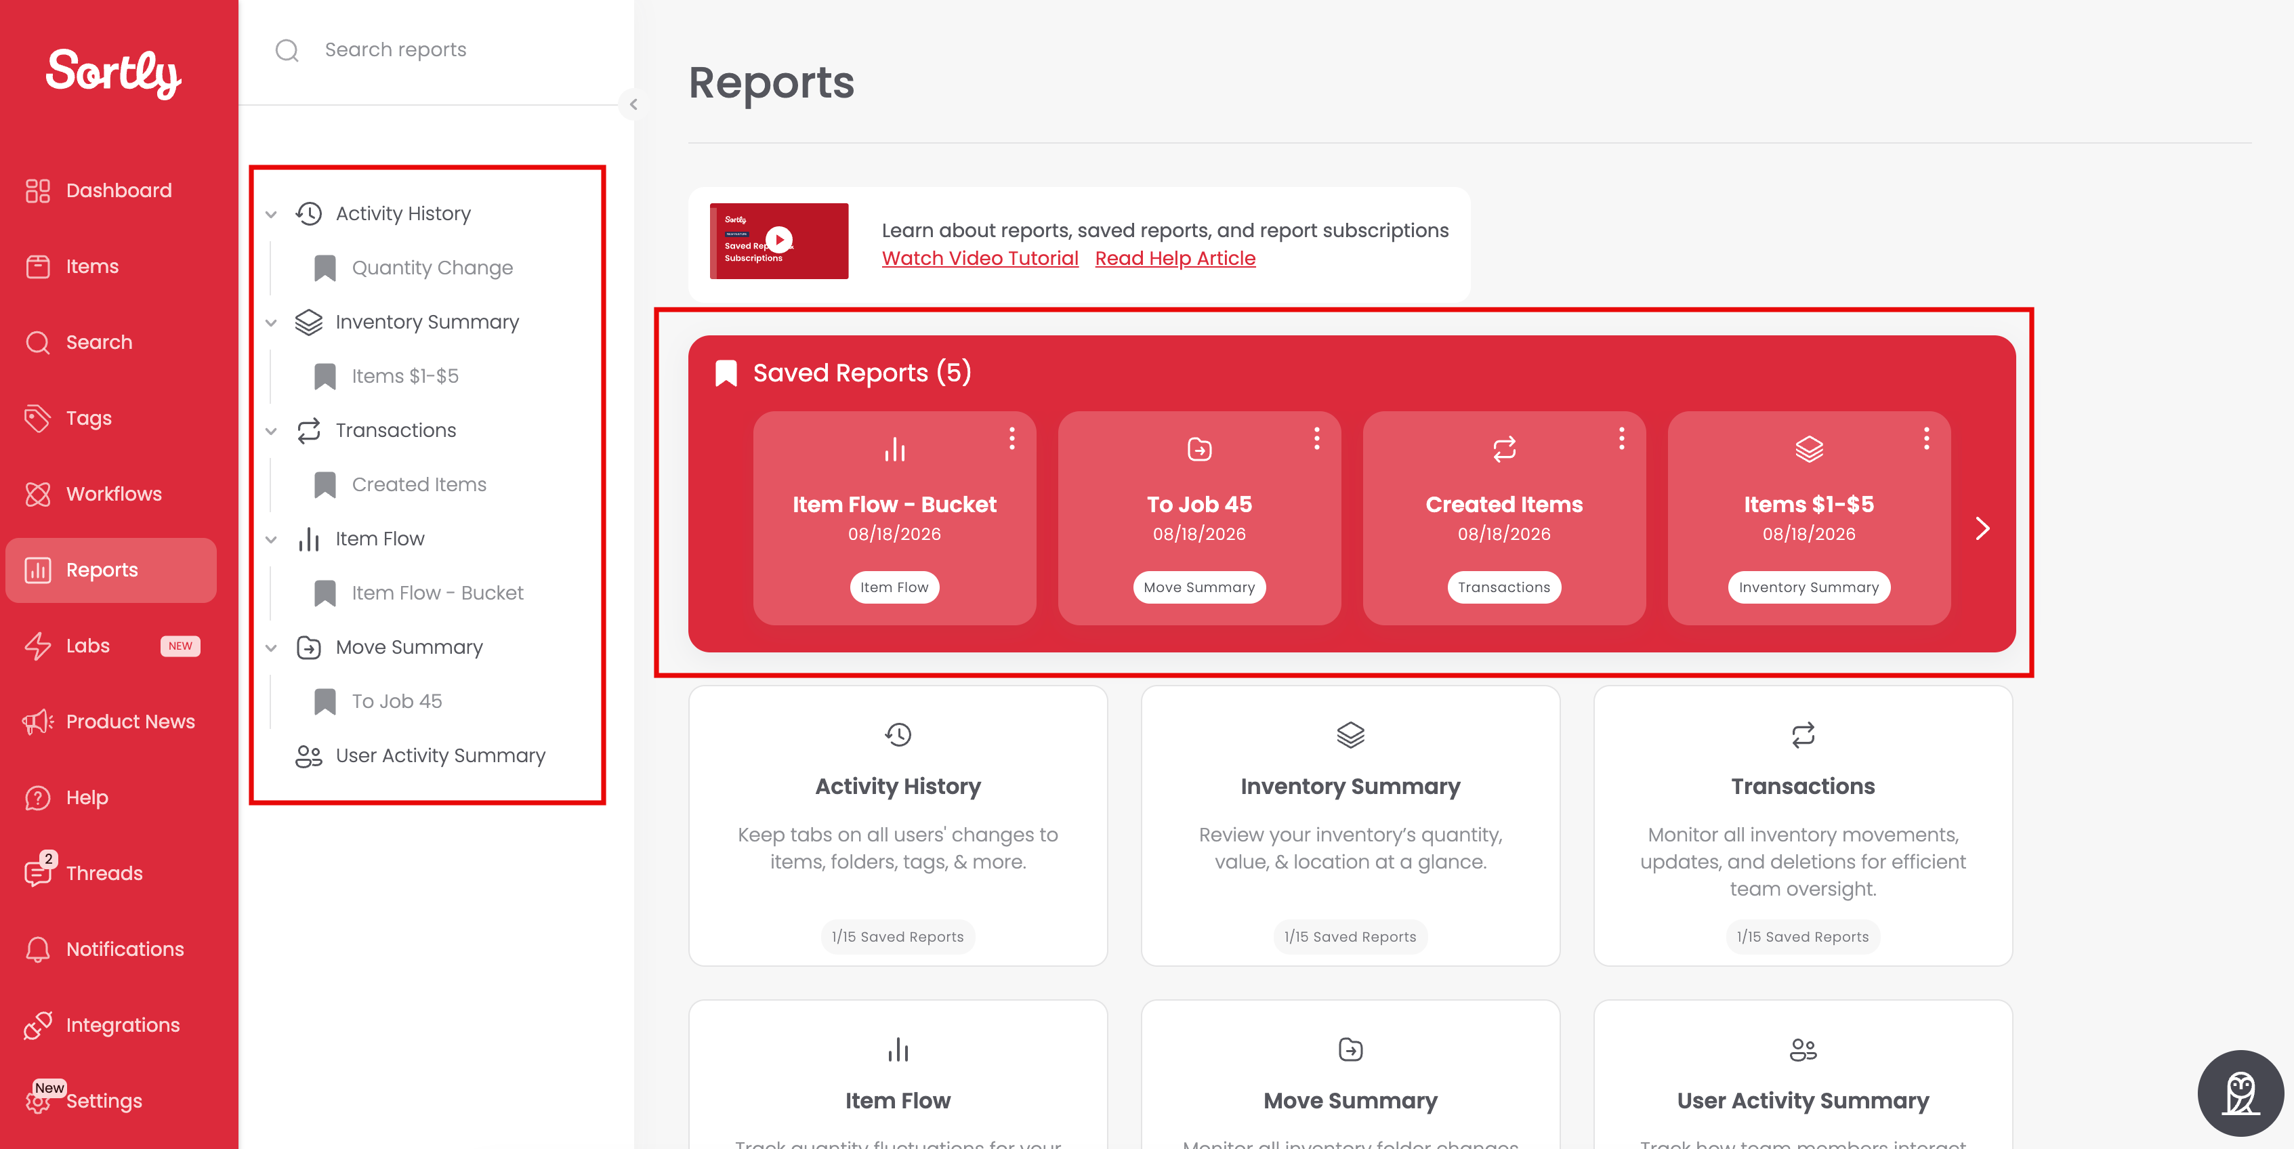Click the Notifications bell icon
The image size is (2294, 1149).
click(37, 950)
